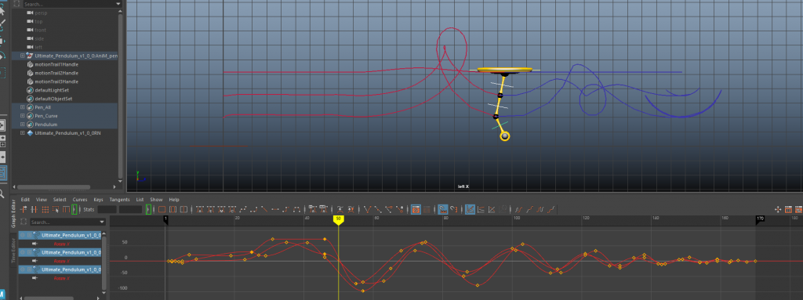This screenshot has height=300, width=803.
Task: Click the first Stats value input field
Action: click(107, 209)
